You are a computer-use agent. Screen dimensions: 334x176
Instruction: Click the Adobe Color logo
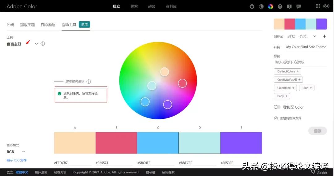(22, 6)
